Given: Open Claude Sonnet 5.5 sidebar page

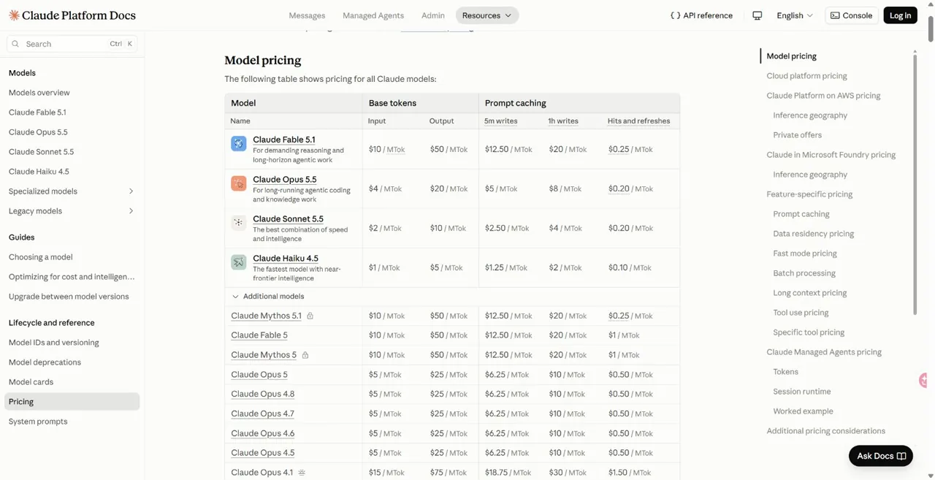Looking at the screenshot, I should coord(41,152).
